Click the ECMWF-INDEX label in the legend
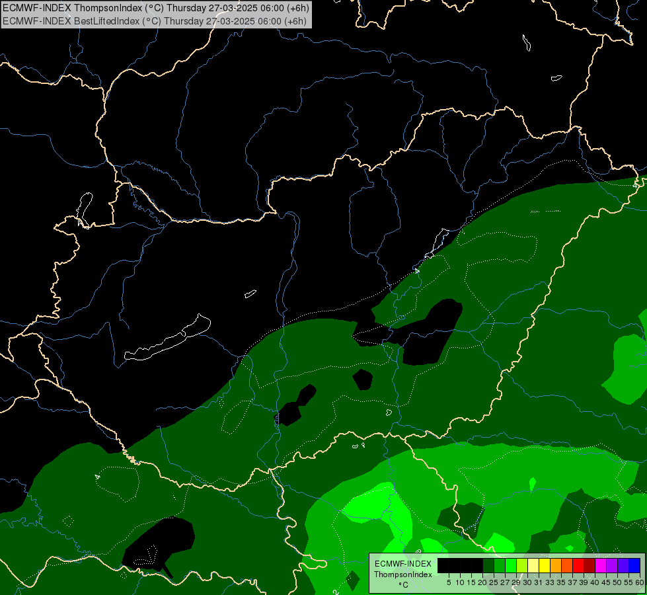Viewport: 647px width, 595px height. pos(403,564)
